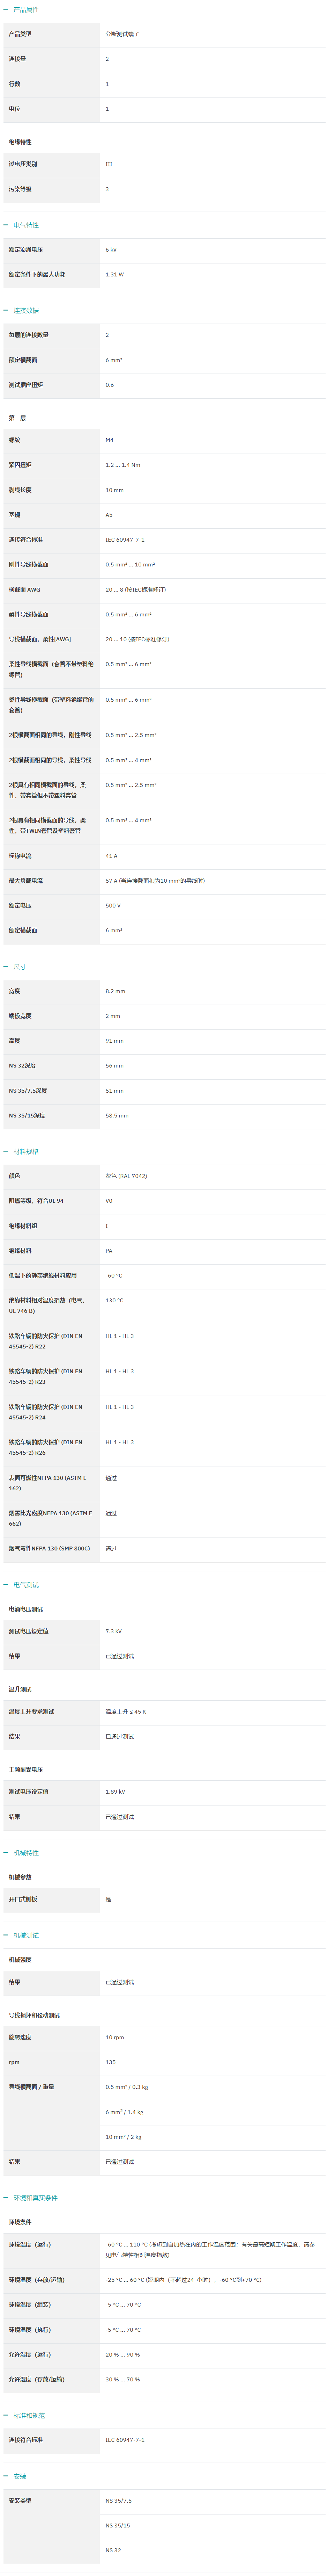Click the test voltage value 1.89 kV

(116, 1792)
